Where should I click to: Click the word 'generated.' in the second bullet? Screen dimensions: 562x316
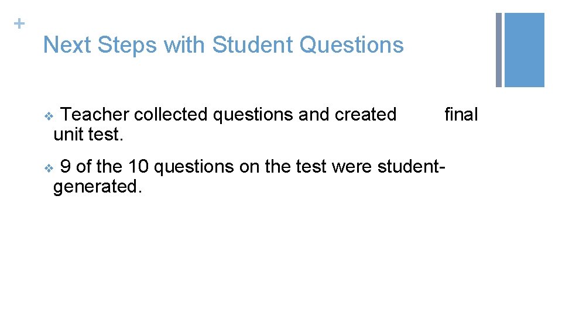97,187
